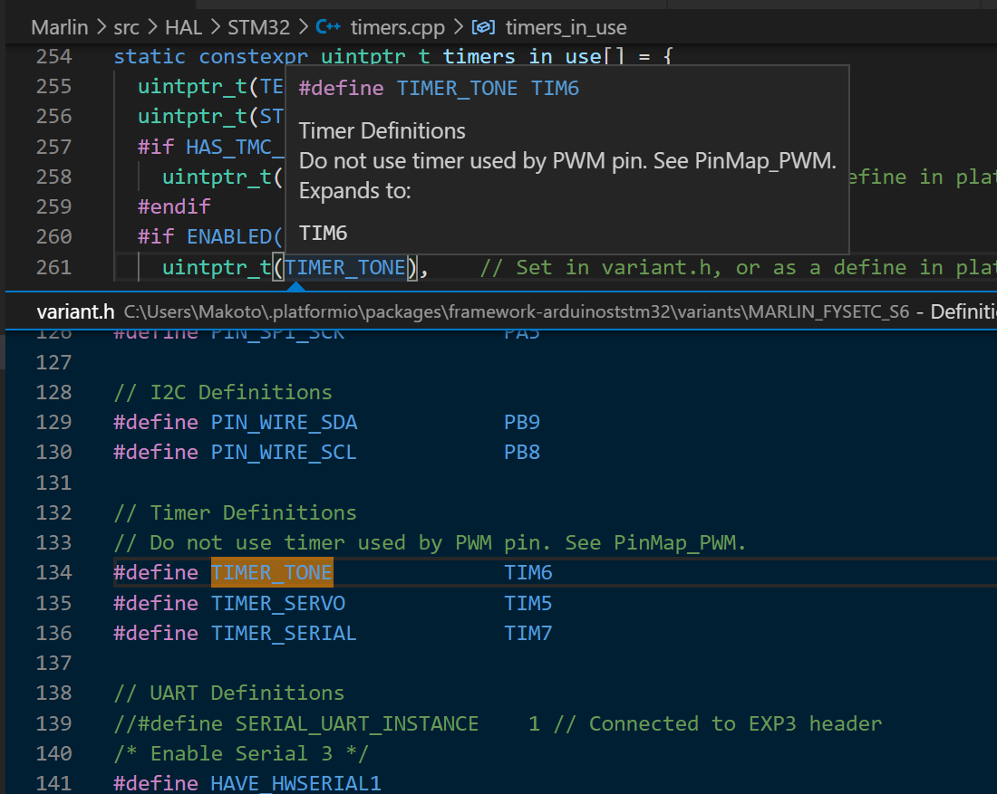
Task: Open the Marlin breadcrumb item
Action: [58, 27]
